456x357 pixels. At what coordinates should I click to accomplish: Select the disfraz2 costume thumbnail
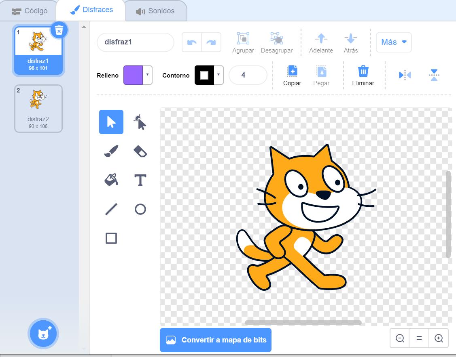[38, 109]
